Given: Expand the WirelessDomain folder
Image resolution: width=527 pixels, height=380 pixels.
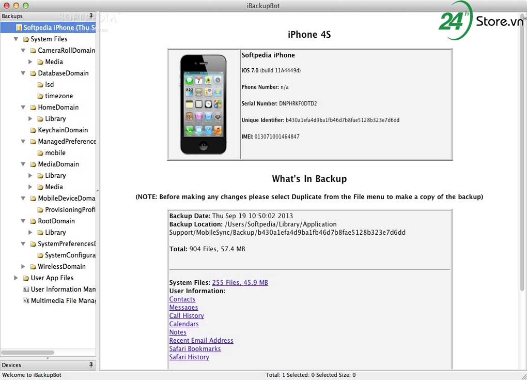Looking at the screenshot, I should [23, 267].
